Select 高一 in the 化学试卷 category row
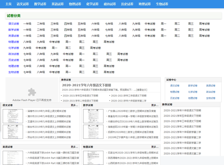Image resolution: width=224 pixels, height=165 pixels. click(55, 48)
